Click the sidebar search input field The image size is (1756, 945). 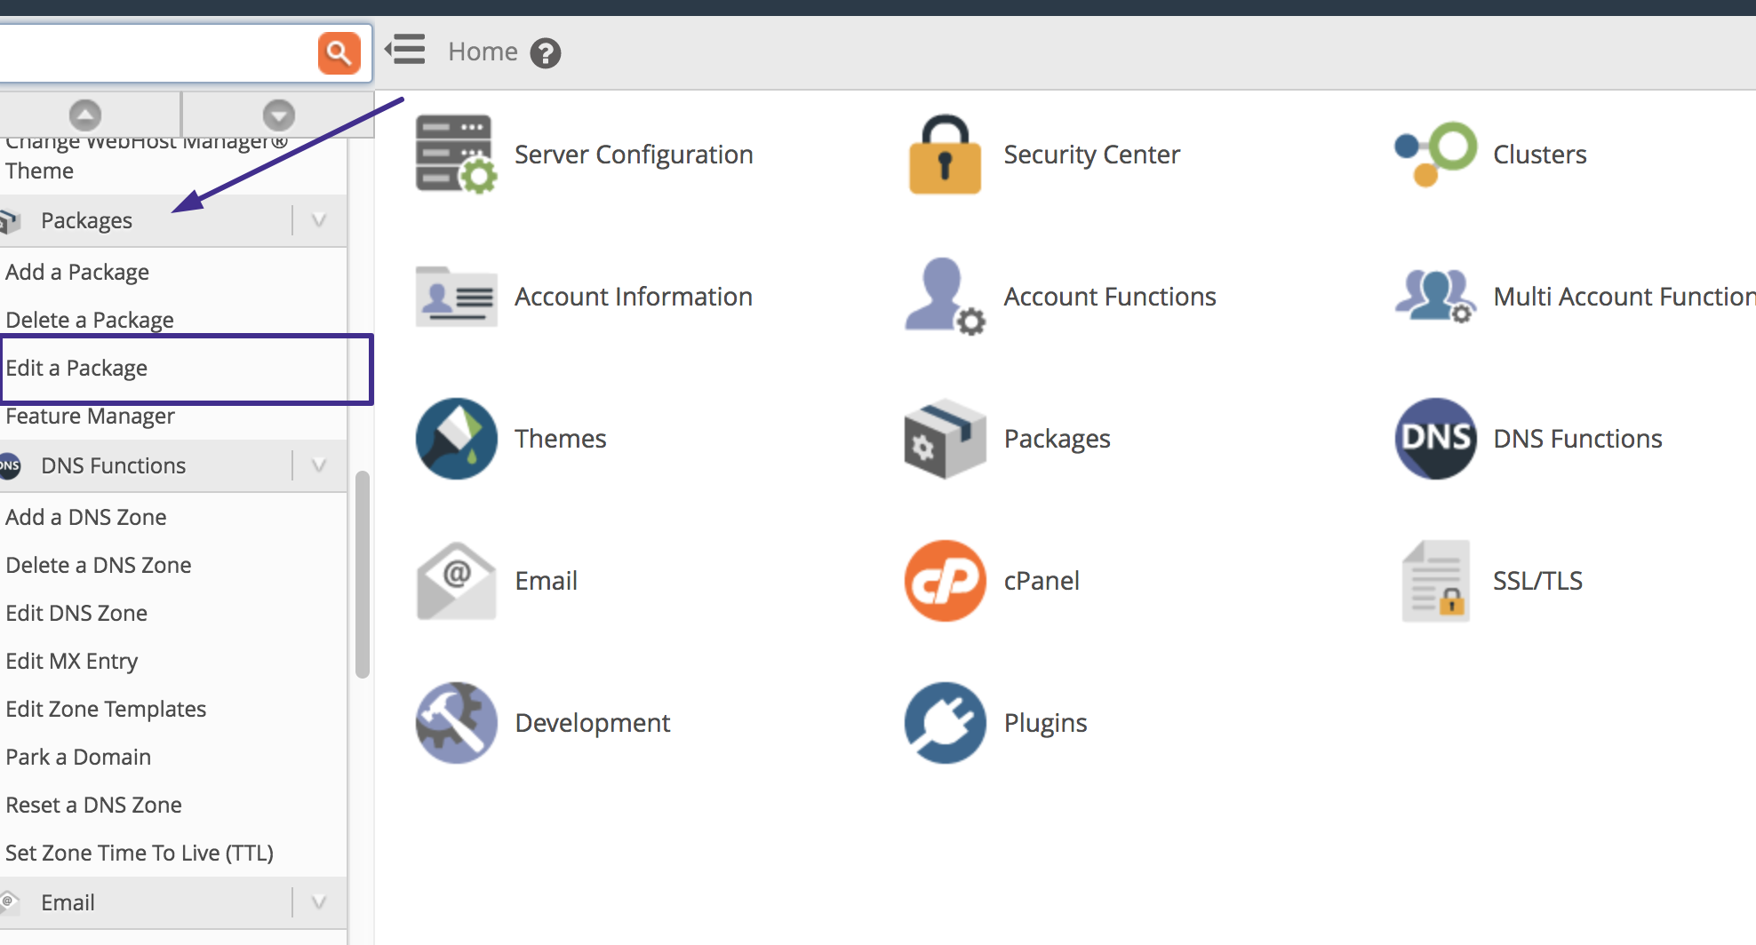click(x=156, y=53)
